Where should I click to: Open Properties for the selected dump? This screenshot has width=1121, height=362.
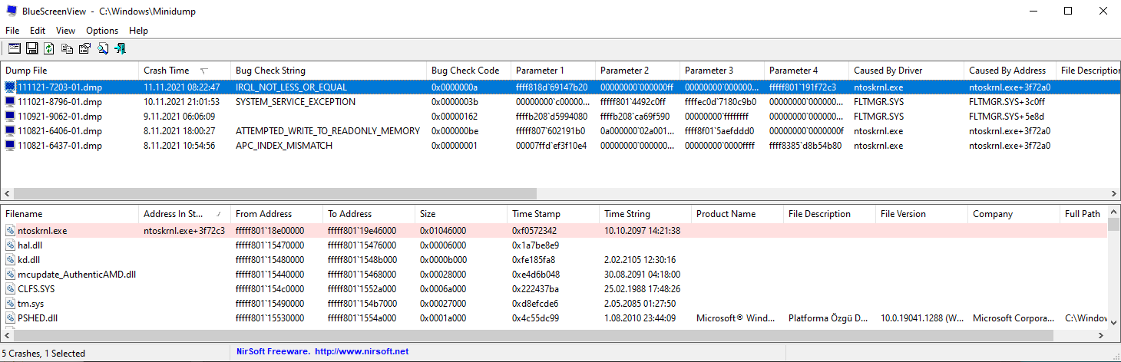click(x=84, y=48)
